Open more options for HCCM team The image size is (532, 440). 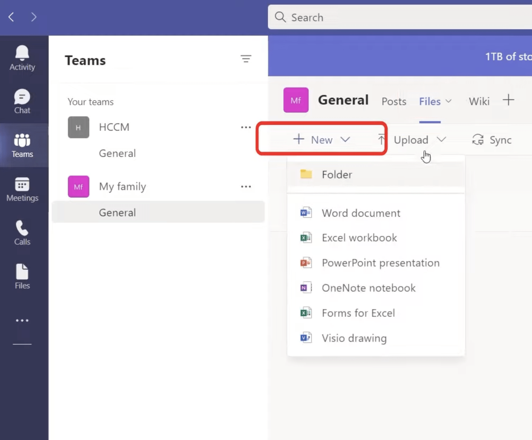click(246, 127)
